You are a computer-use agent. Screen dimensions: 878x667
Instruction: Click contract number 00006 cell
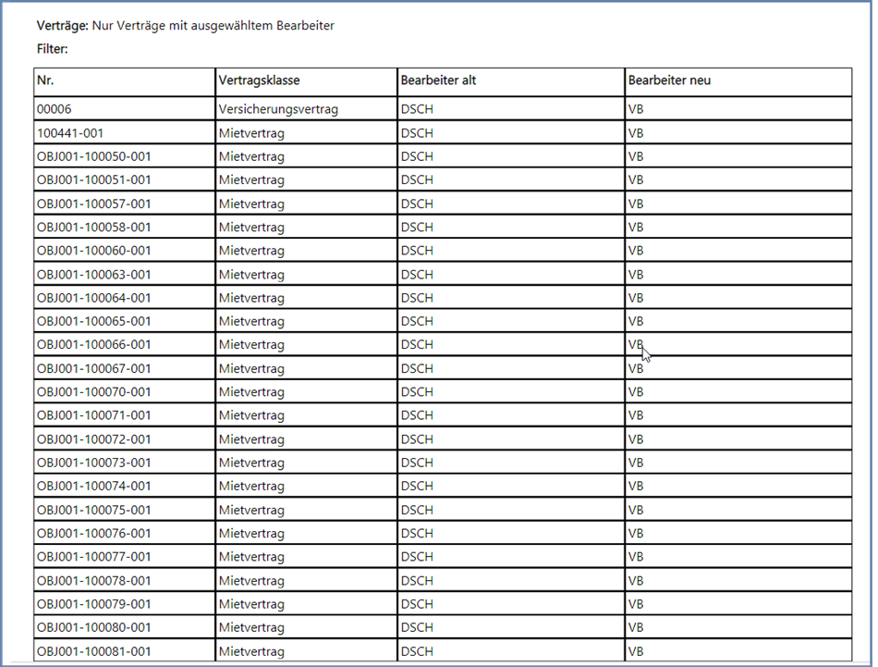coord(54,109)
